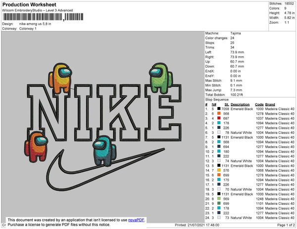The width and height of the screenshot is (297, 229).
Task: Click the Production Worksheet title
Action: coord(29,4)
